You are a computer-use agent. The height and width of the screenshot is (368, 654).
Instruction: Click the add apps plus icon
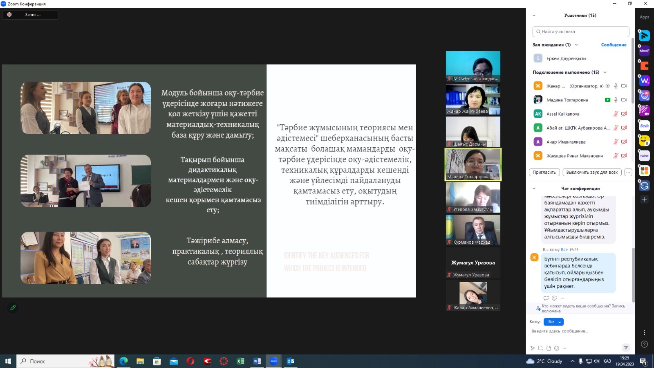[644, 200]
